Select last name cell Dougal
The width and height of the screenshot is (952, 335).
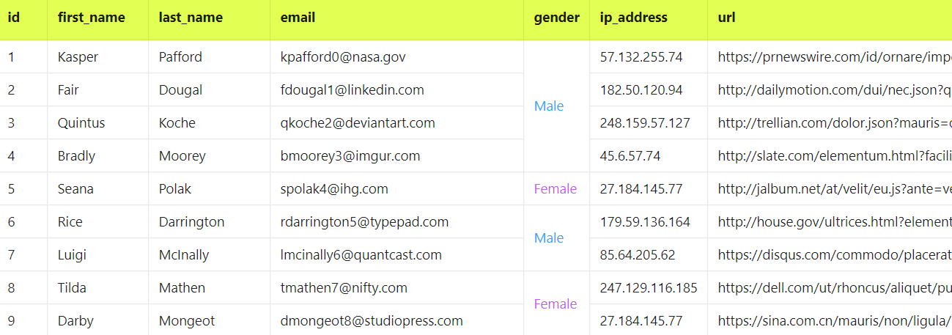[210, 89]
